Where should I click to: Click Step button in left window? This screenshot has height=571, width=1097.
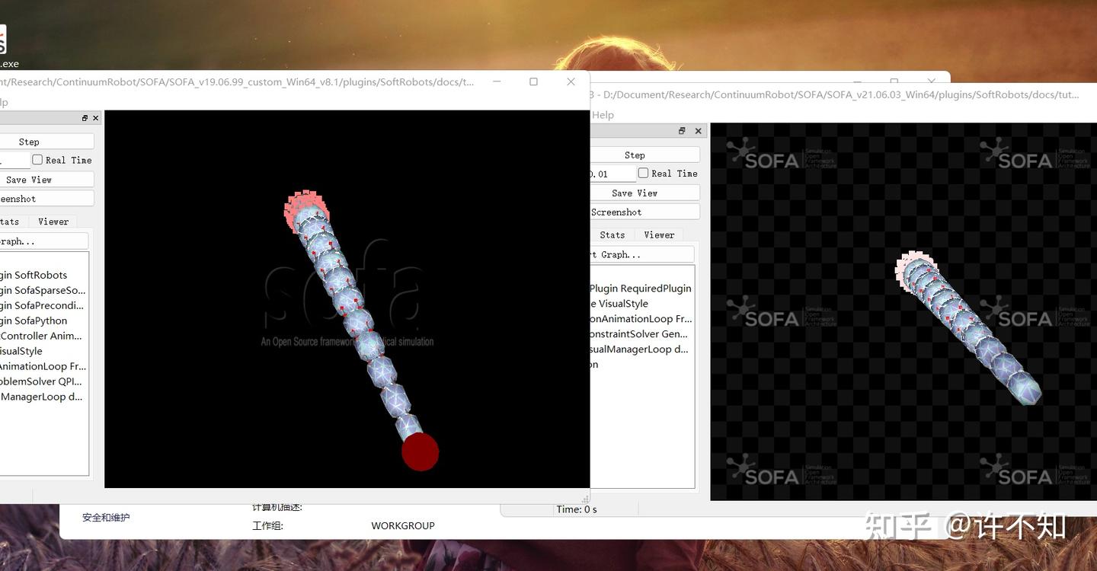tap(29, 142)
